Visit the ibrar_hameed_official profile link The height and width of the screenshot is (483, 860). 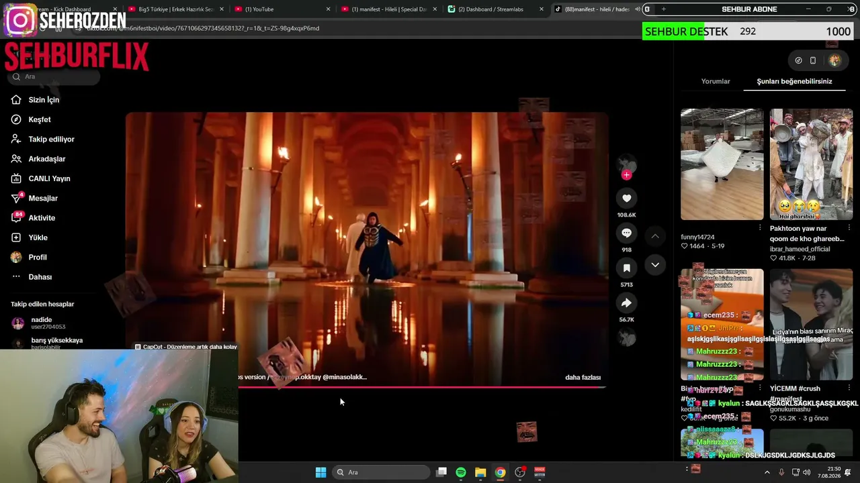click(800, 249)
